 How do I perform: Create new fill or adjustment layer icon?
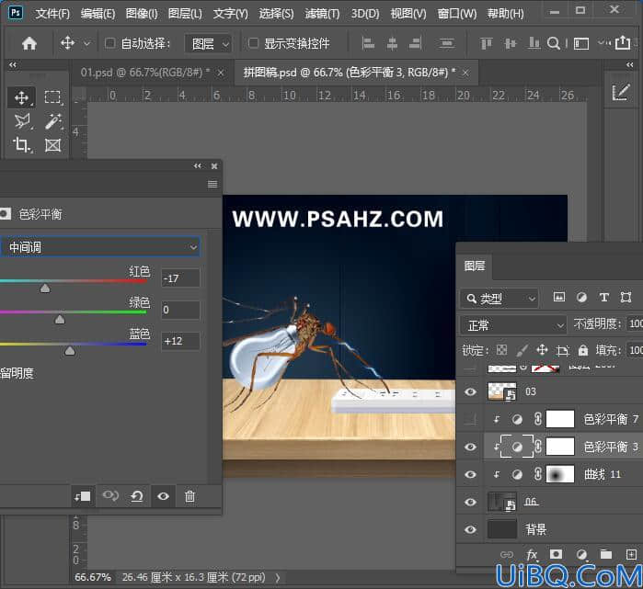pyautogui.click(x=581, y=555)
